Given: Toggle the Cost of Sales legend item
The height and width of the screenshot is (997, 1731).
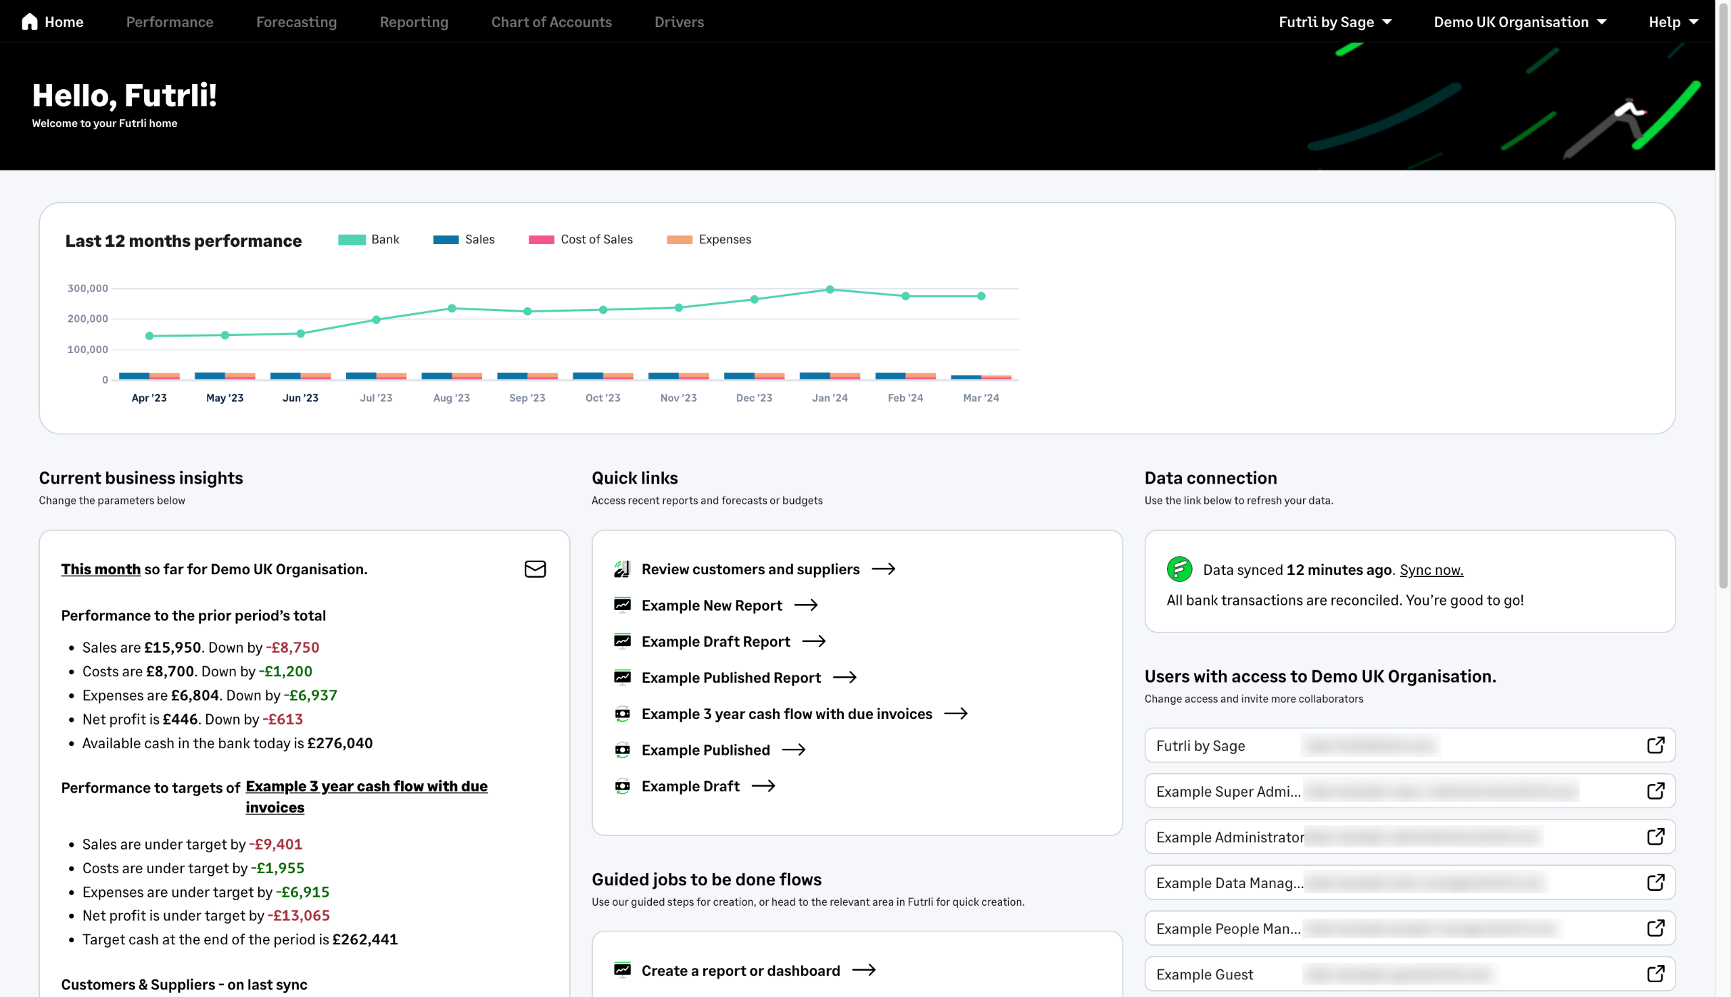Looking at the screenshot, I should point(580,239).
